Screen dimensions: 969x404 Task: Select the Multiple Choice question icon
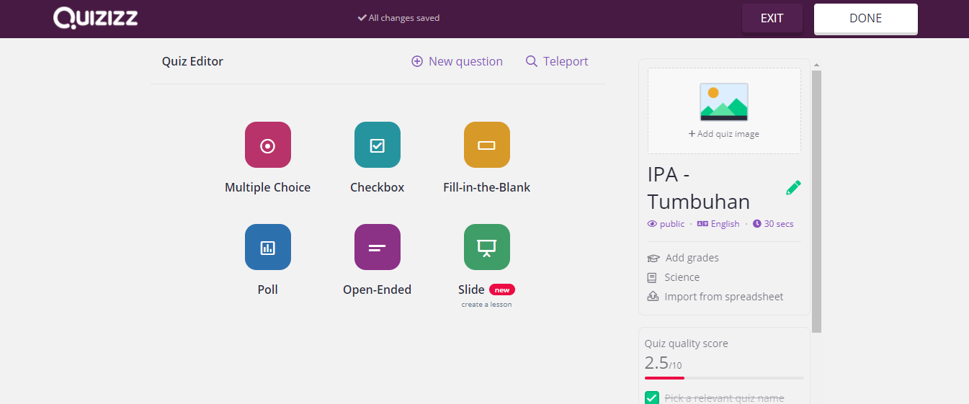tap(267, 145)
